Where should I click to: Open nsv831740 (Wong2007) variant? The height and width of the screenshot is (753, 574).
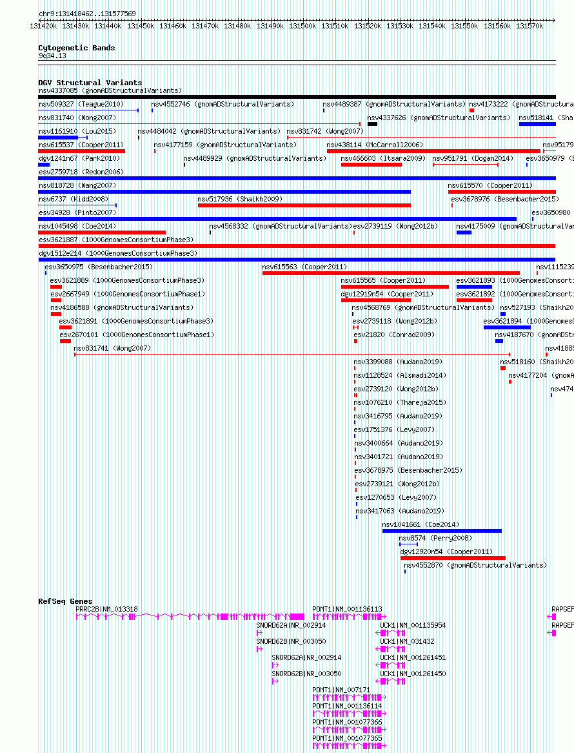click(77, 118)
